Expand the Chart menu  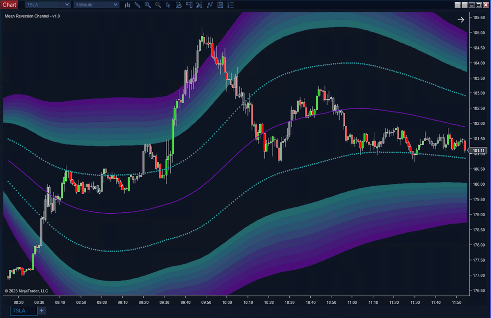point(9,4)
